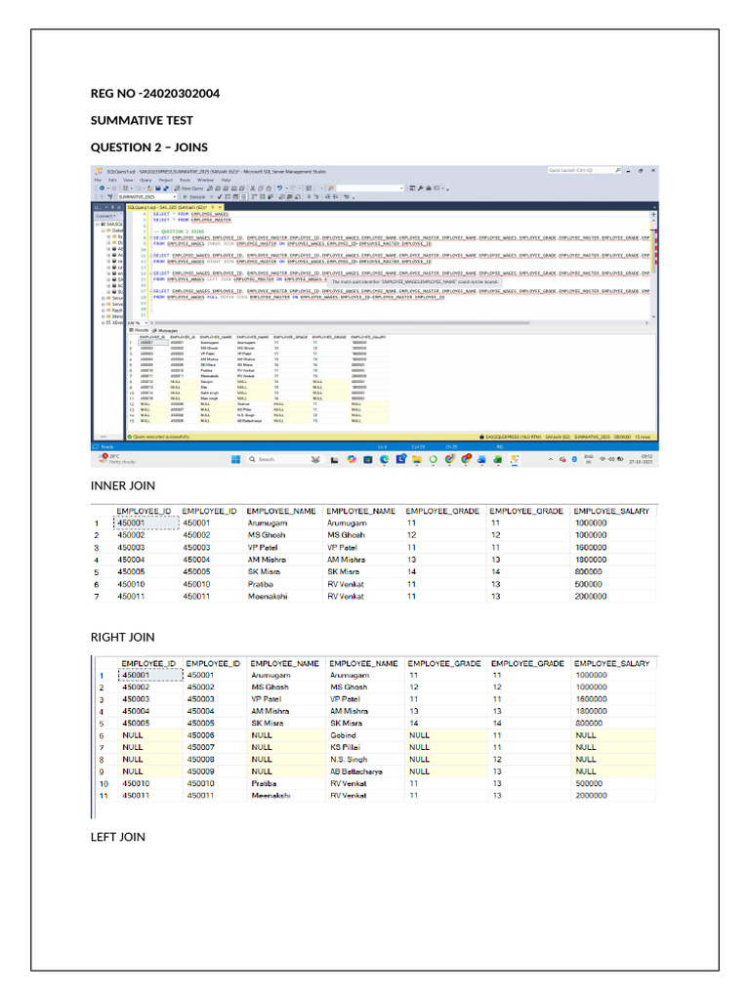Click the taskbar clock showing 09:52
Viewport: 750px width, 1000px height.
click(x=641, y=459)
